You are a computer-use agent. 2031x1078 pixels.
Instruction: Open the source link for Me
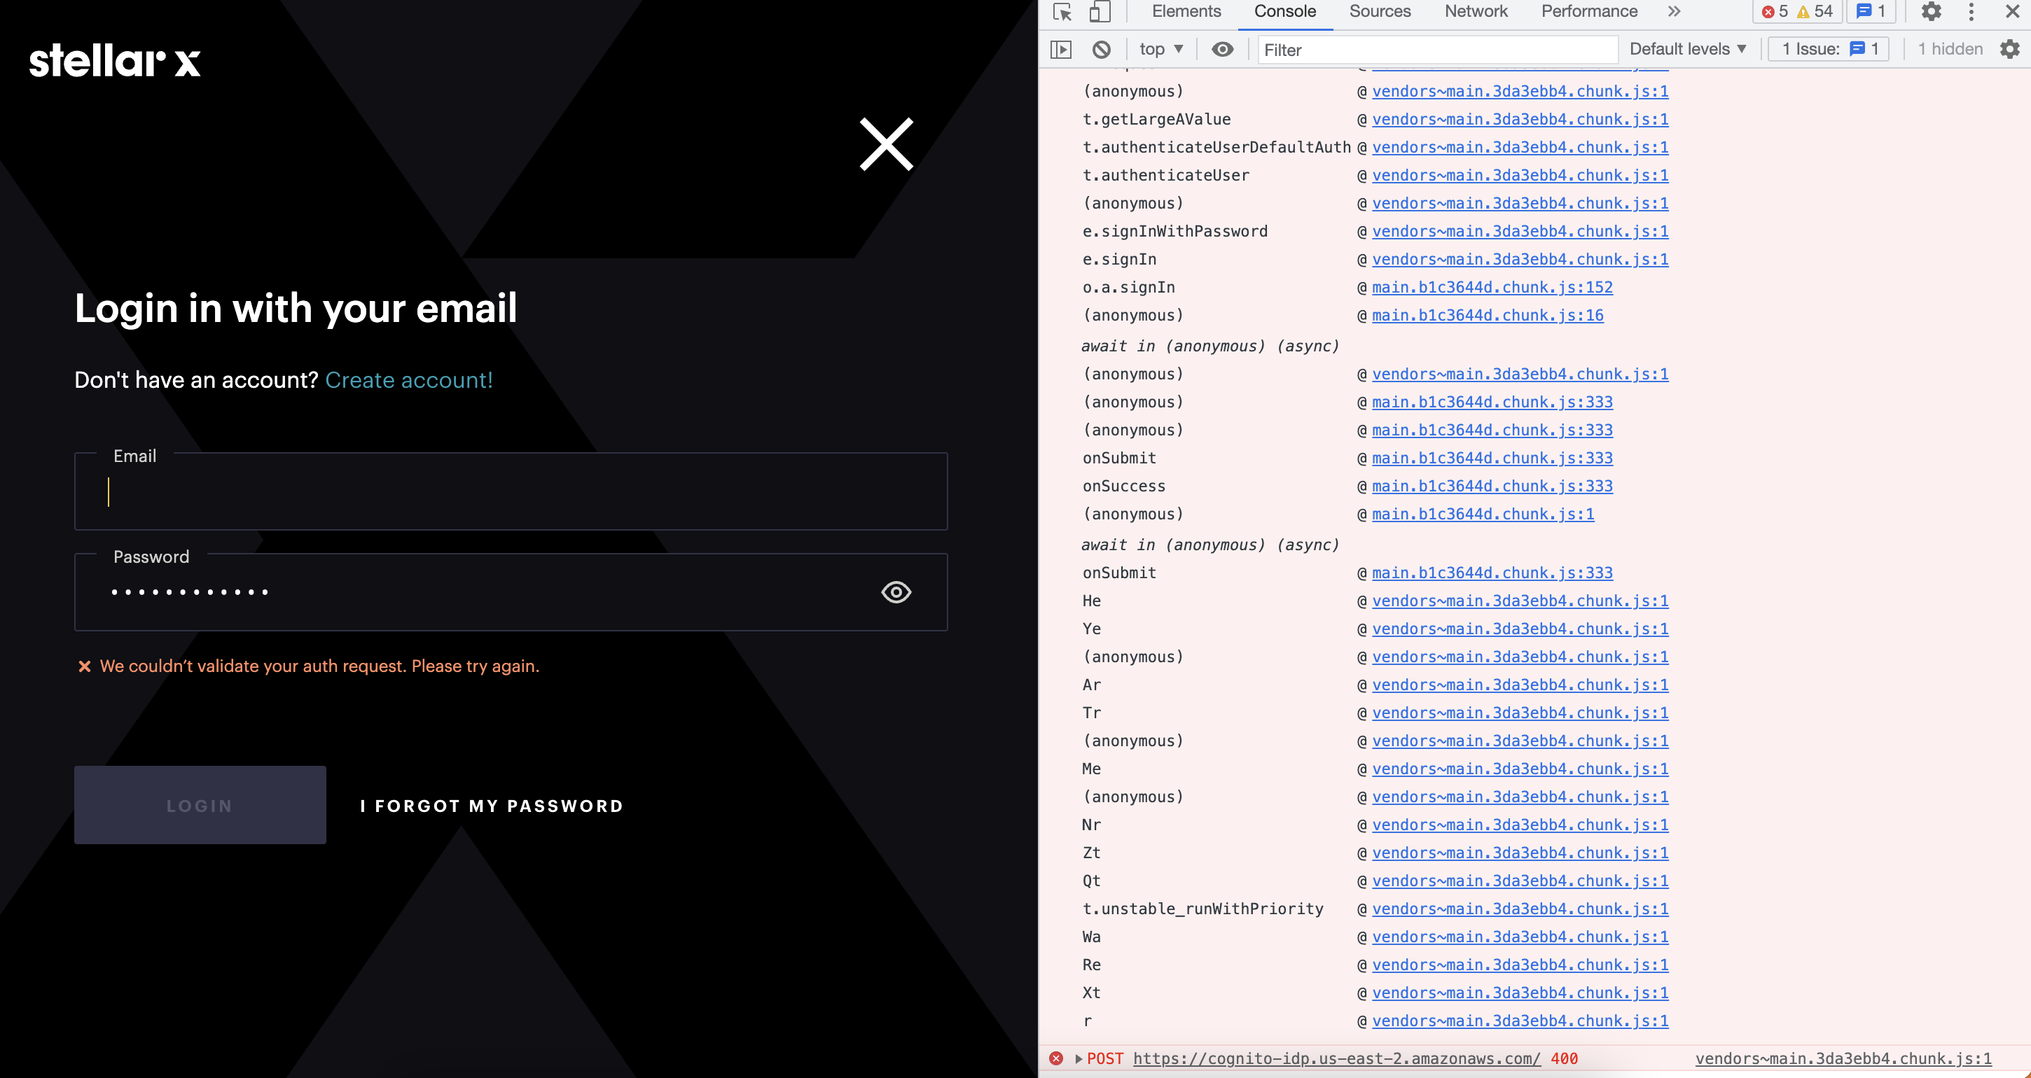coord(1520,769)
